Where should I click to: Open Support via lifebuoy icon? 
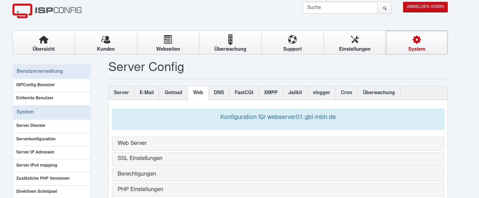pos(292,40)
